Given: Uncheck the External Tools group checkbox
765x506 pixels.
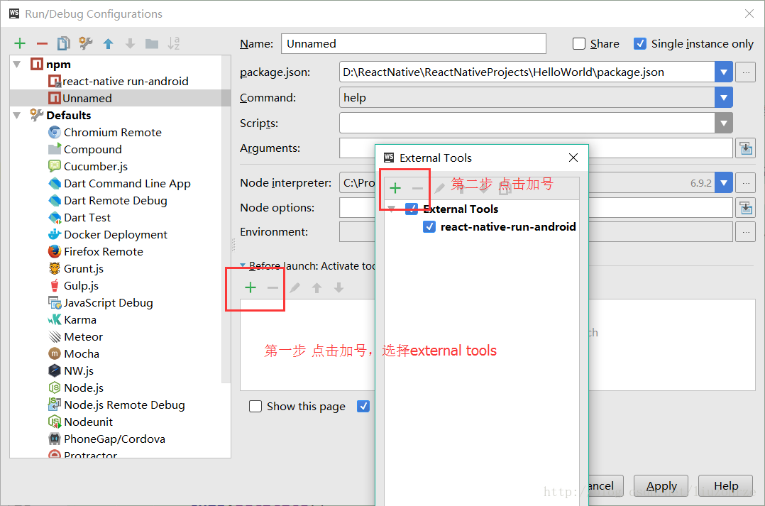Looking at the screenshot, I should coord(412,209).
